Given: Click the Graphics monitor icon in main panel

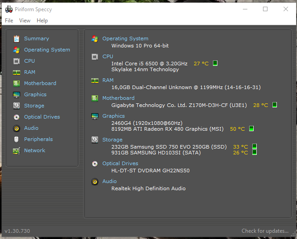Looking at the screenshot, I should click(95, 116).
